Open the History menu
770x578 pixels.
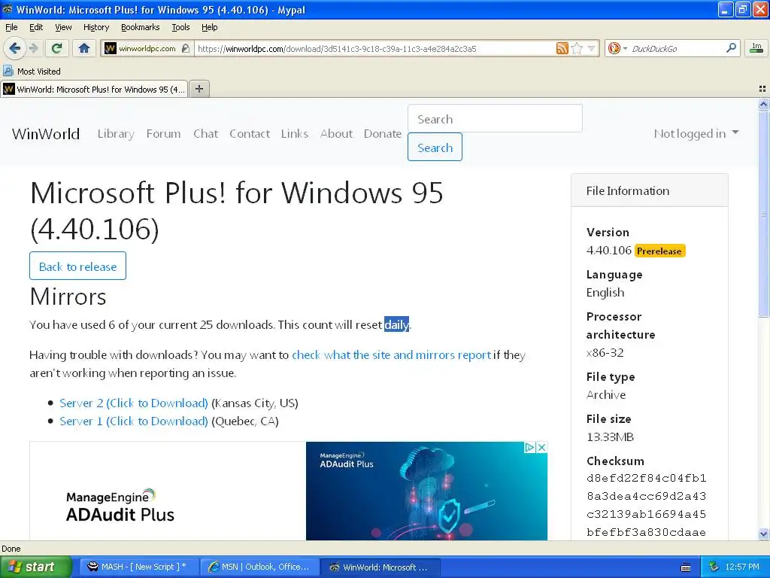tap(95, 27)
